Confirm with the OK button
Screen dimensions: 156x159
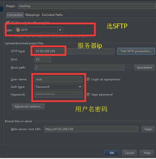click(112, 153)
